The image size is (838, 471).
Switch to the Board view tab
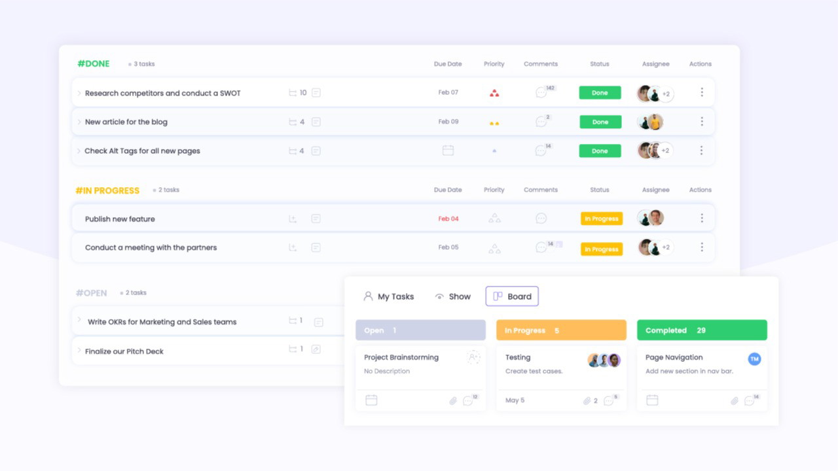[x=512, y=296]
